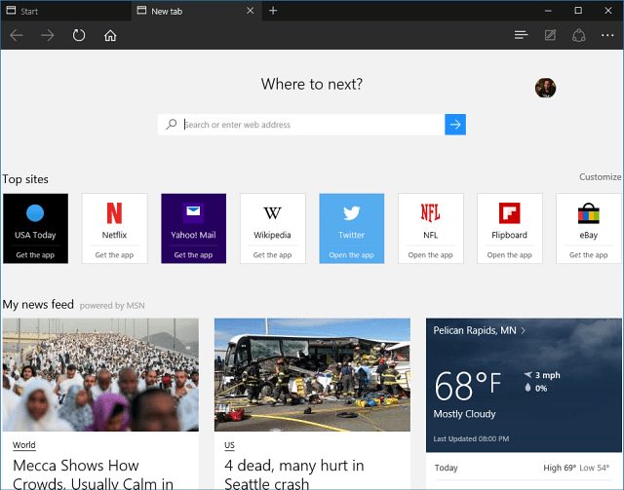Add a new tab with the plus button
The height and width of the screenshot is (490, 624).
point(273,11)
